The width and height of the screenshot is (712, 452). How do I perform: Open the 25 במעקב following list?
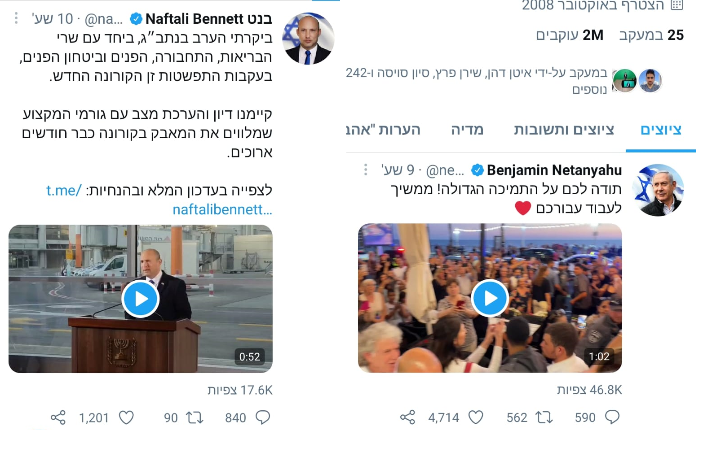[x=651, y=35]
